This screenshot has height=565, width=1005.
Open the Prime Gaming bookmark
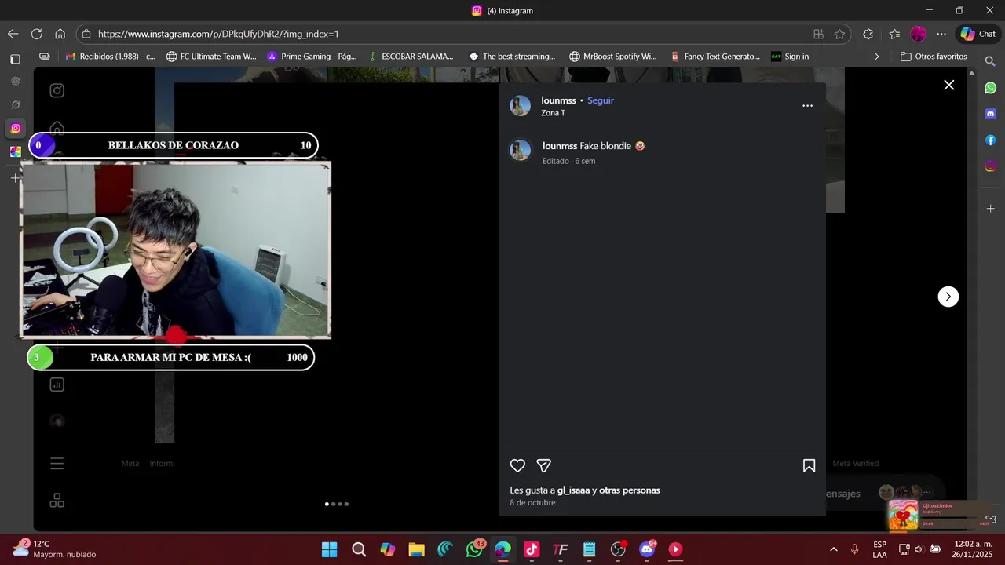312,56
